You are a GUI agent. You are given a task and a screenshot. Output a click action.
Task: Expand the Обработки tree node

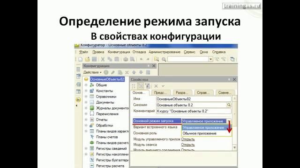click(x=86, y=126)
